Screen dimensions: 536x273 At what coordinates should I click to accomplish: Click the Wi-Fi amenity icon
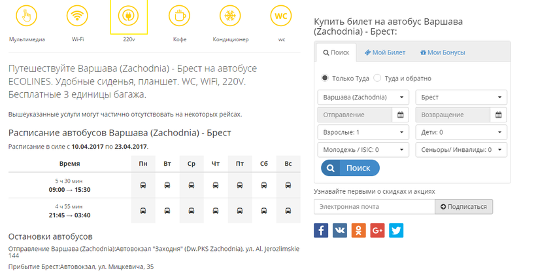(78, 16)
